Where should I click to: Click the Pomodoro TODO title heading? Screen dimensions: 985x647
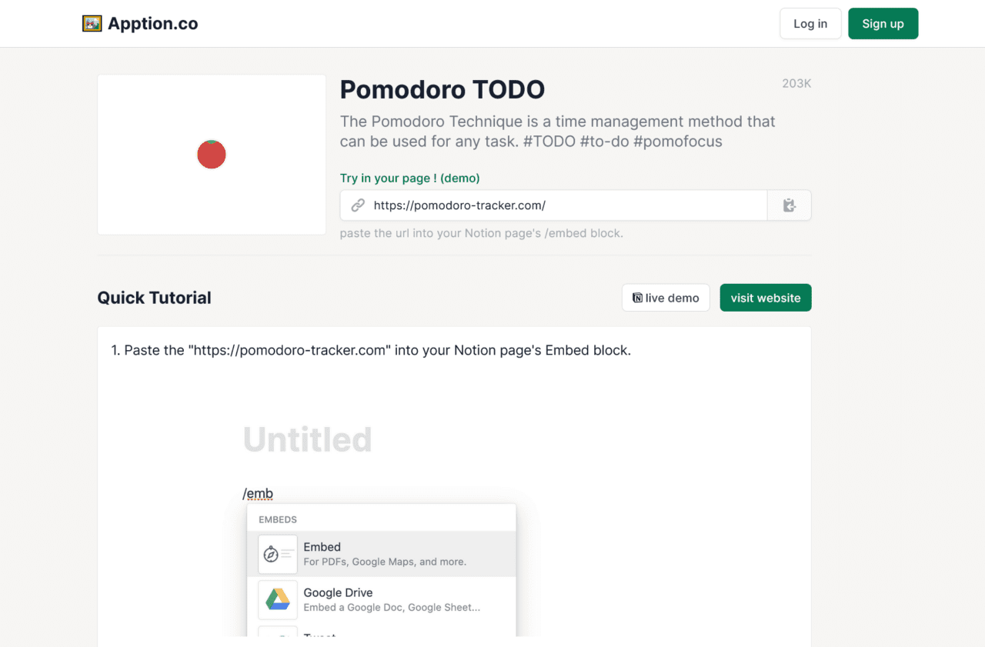[442, 90]
